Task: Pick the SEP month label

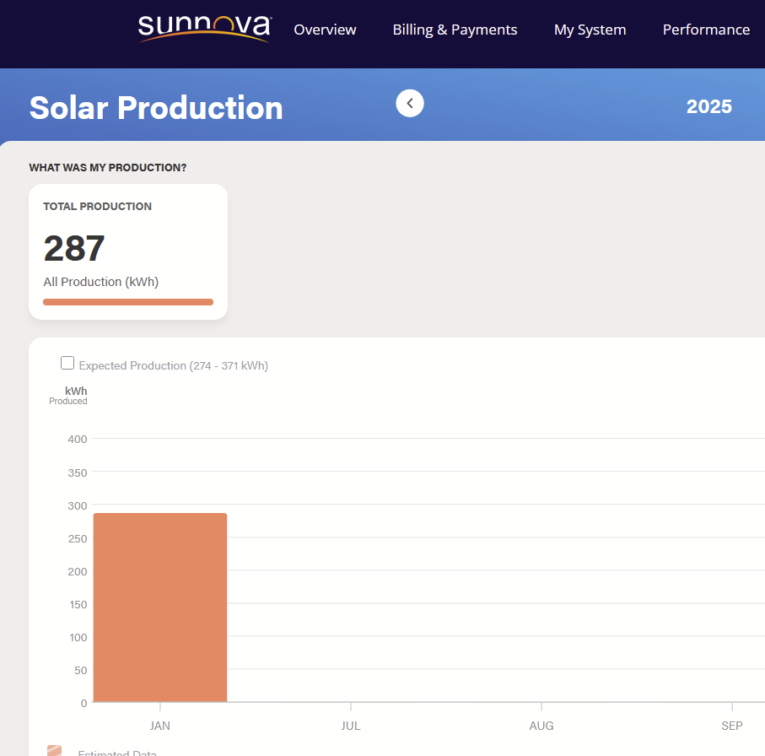Action: (732, 726)
